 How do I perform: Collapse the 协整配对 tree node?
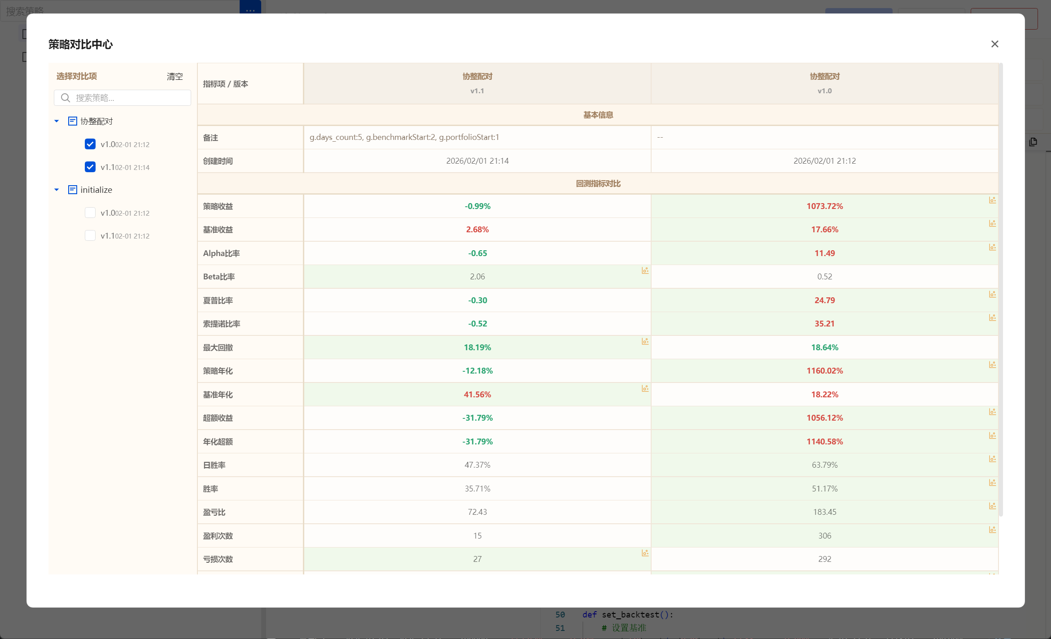tap(57, 121)
